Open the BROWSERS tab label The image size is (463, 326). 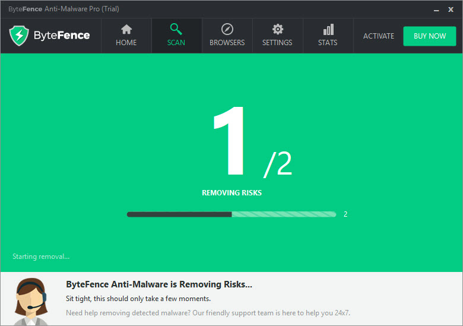click(x=227, y=43)
